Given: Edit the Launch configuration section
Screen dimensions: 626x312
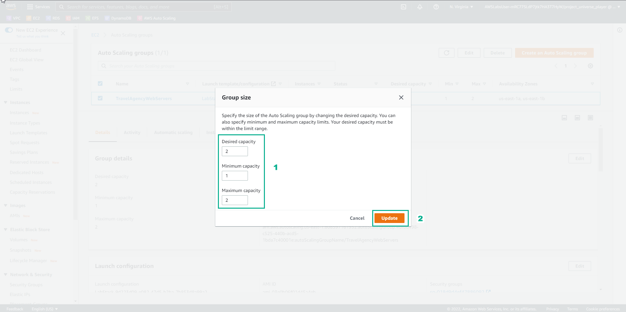Looking at the screenshot, I should click(x=580, y=266).
